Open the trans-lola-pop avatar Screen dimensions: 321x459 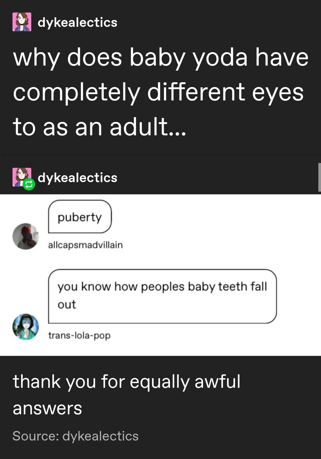tap(26, 327)
